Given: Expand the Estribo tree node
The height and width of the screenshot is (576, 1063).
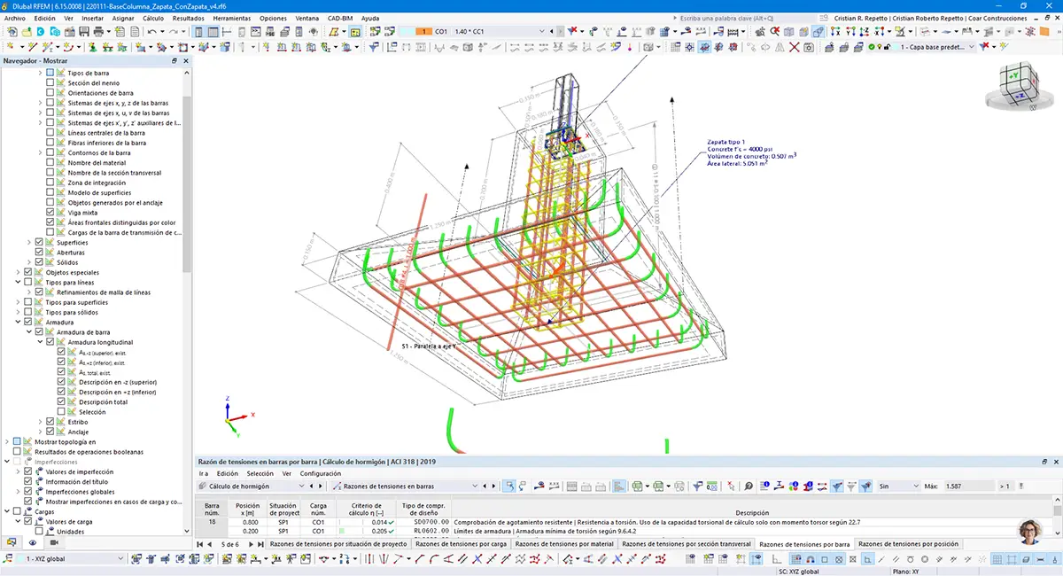Looking at the screenshot, I should (x=41, y=422).
